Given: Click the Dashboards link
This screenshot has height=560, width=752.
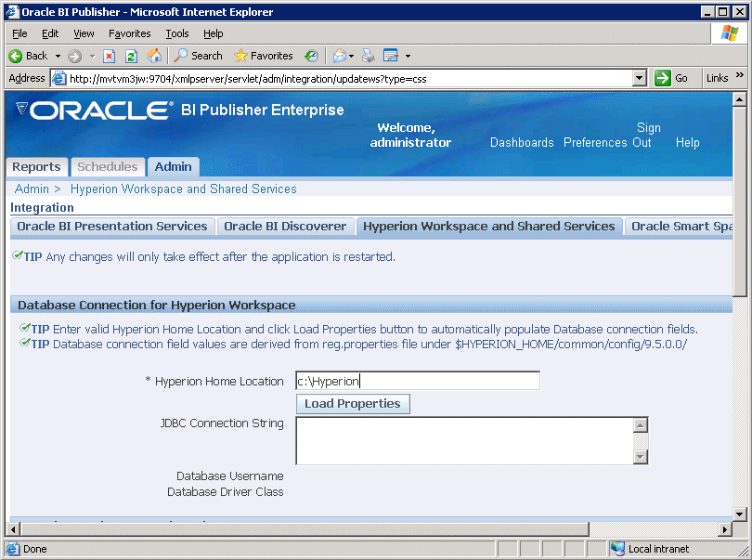Looking at the screenshot, I should click(x=522, y=142).
